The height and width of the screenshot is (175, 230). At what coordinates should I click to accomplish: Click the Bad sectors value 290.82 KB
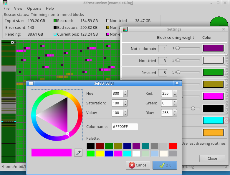point(89,28)
